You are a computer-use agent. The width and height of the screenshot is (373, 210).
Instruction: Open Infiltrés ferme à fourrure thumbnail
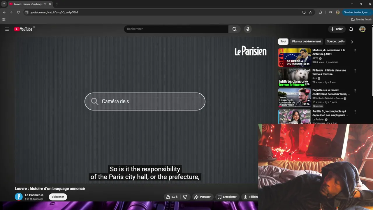point(294,78)
